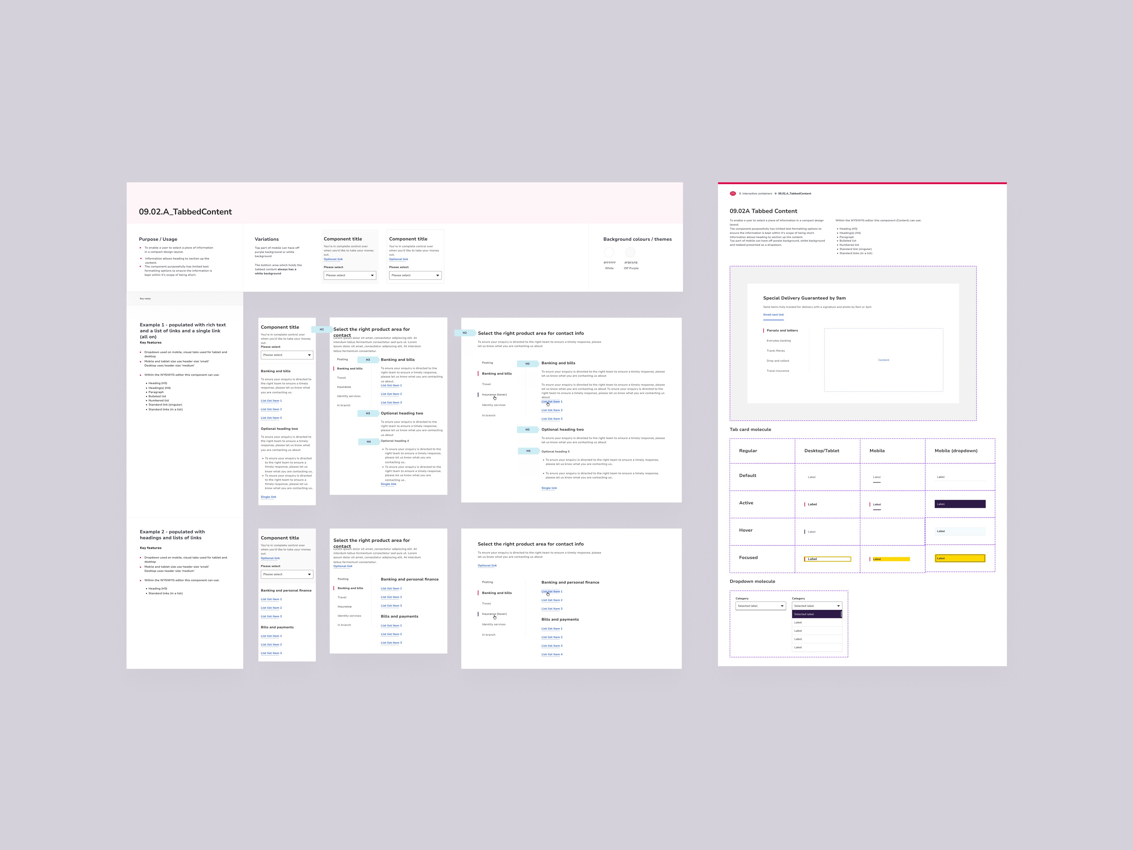Click the active 'Parcels and letters' tab
1133x850 pixels.
point(782,330)
